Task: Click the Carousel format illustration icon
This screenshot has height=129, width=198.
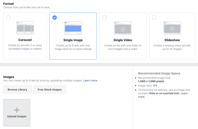Action: [x=25, y=28]
